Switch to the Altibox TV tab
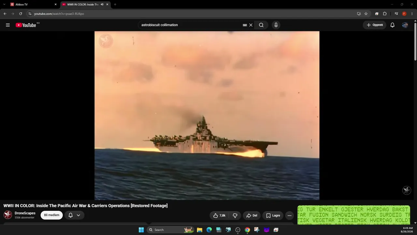 (x=34, y=5)
